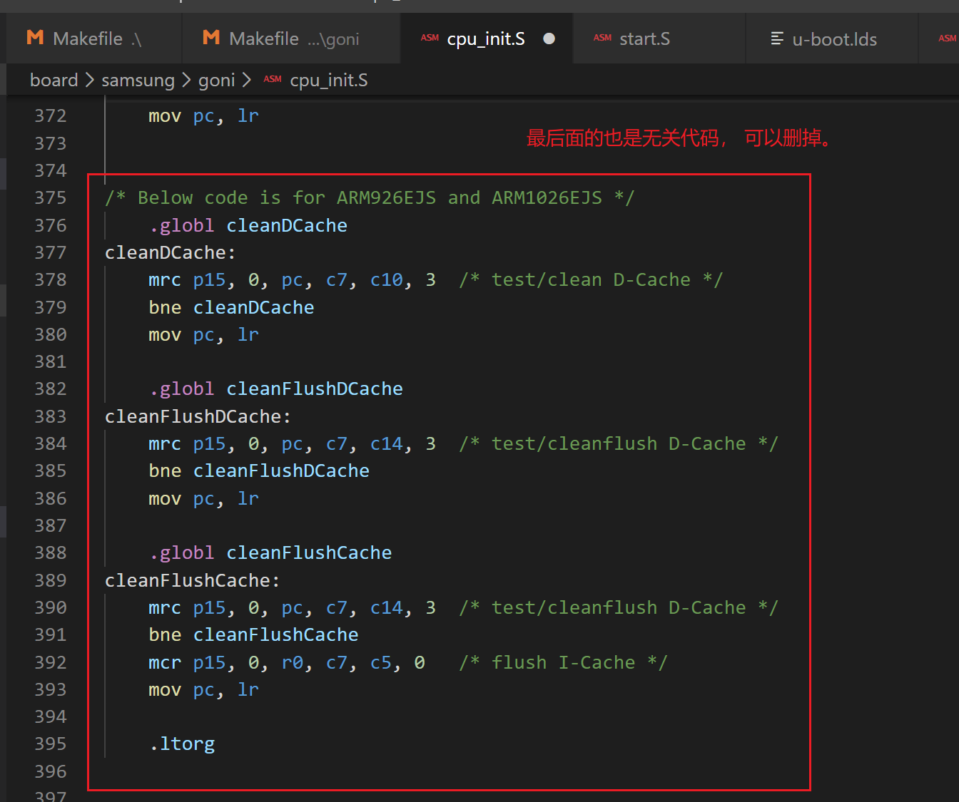Select the cpu_init.S editor tab

click(x=487, y=38)
